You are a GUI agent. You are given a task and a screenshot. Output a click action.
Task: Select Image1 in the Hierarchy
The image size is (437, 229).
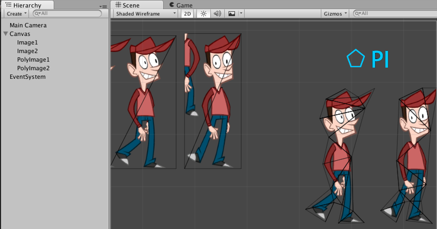[27, 43]
